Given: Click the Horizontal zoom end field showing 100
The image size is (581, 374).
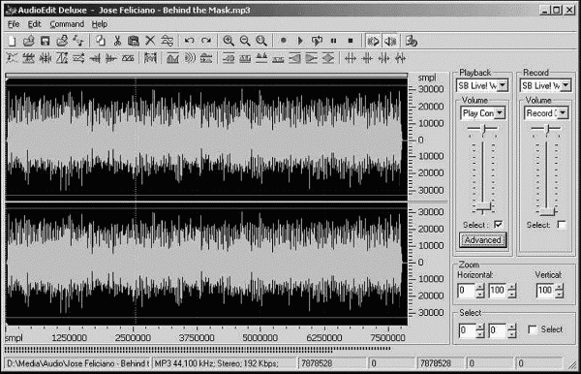Looking at the screenshot, I should coord(498,291).
